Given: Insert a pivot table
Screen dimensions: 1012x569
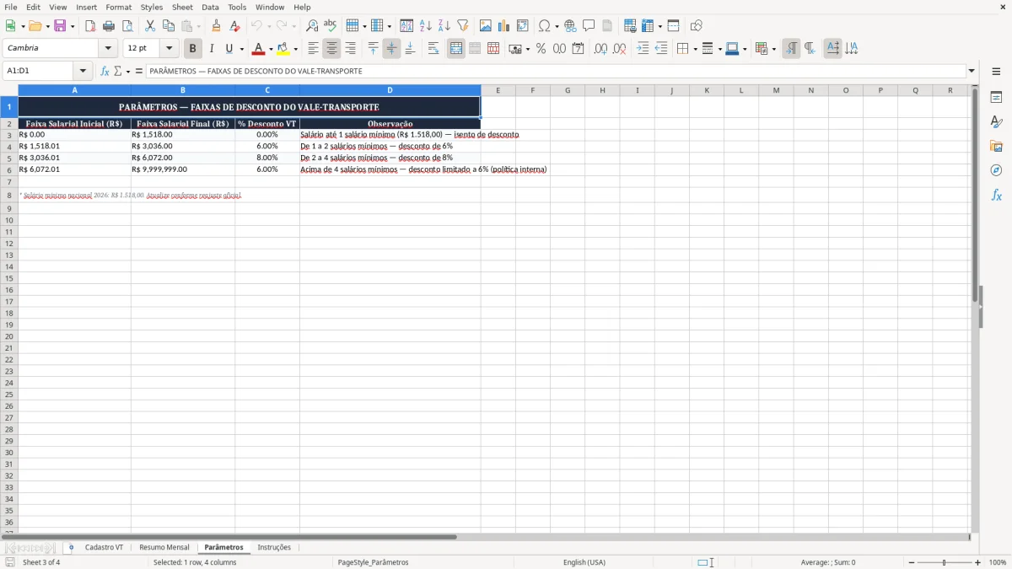Looking at the screenshot, I should (523, 26).
